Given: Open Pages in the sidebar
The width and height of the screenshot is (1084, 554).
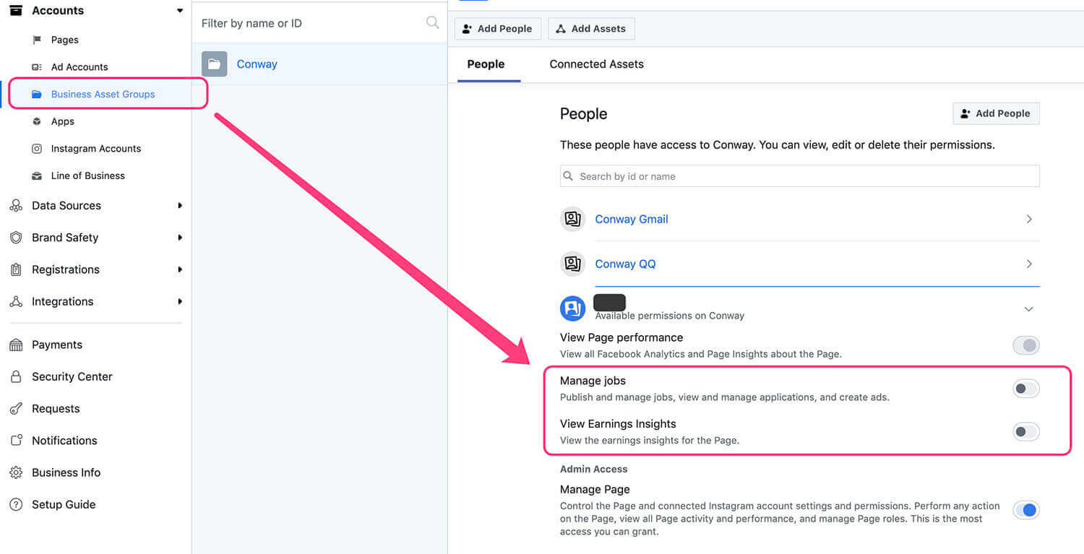Looking at the screenshot, I should 65,40.
